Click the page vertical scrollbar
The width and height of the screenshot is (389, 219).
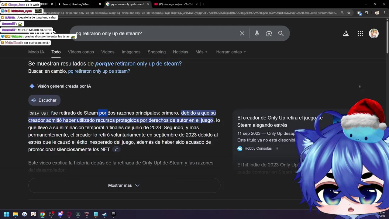tap(387, 36)
